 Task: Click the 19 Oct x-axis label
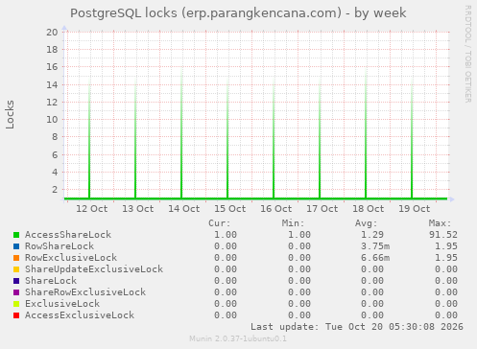[x=415, y=209]
